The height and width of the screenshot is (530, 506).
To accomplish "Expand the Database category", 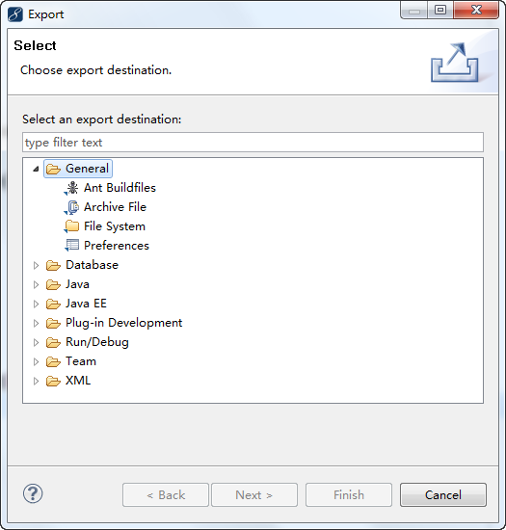I will point(36,265).
